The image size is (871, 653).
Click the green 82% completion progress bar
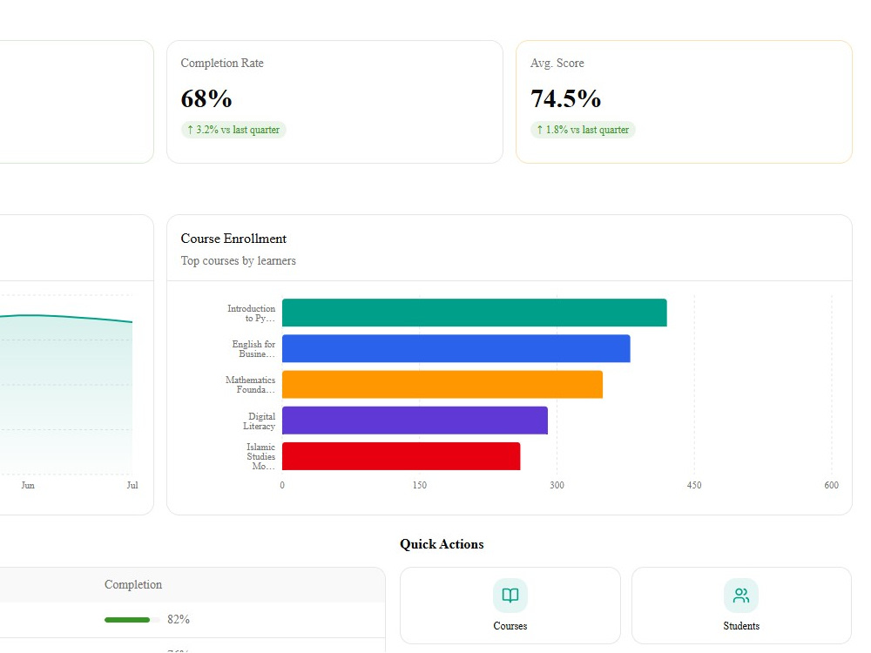pyautogui.click(x=132, y=620)
